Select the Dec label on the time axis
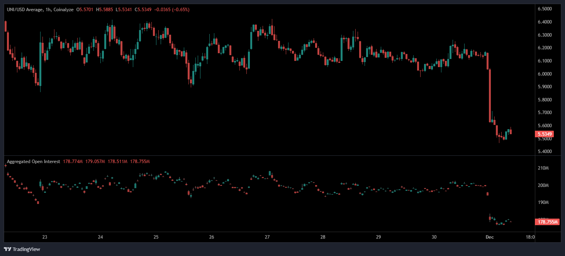Image resolution: width=565 pixels, height=256 pixels. click(490, 237)
